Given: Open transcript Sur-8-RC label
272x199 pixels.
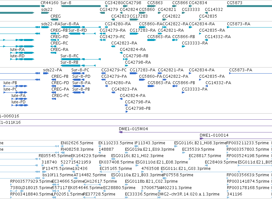Looking at the screenshot, I should [70, 56].
